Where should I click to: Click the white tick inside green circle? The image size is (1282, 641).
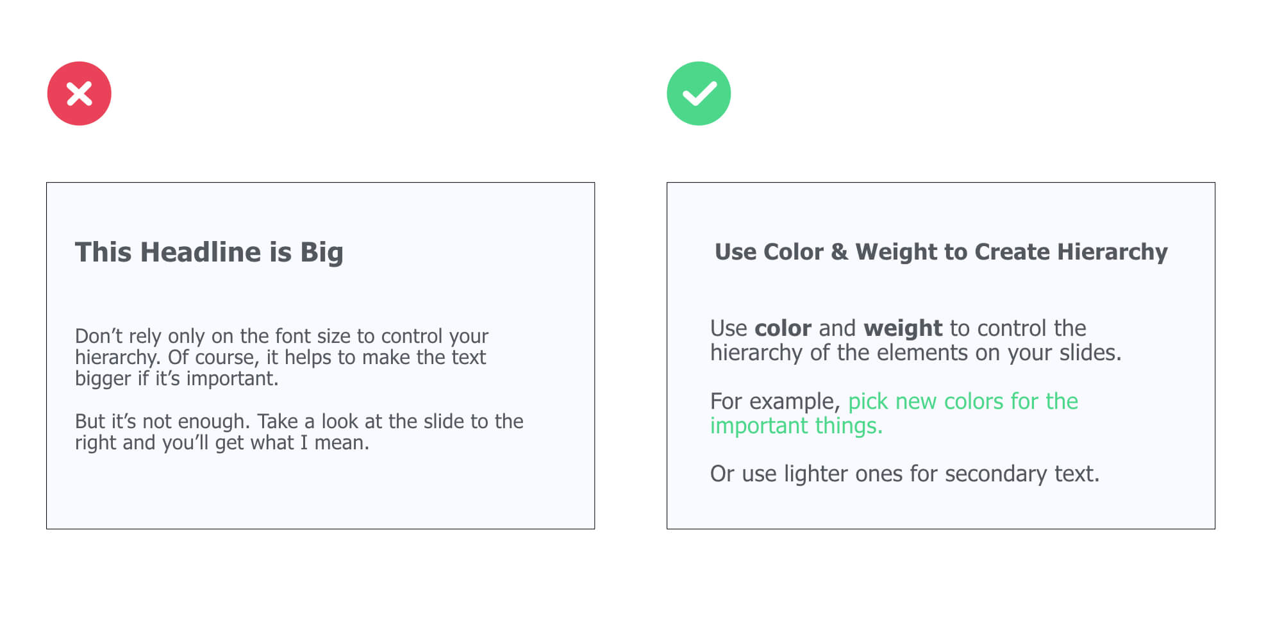pyautogui.click(x=699, y=94)
